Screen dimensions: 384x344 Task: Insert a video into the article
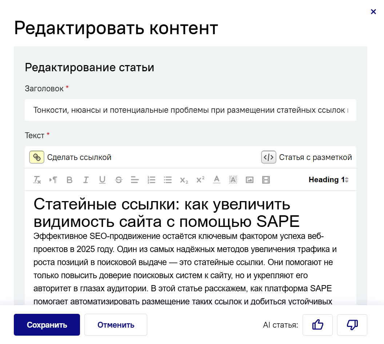tap(266, 180)
